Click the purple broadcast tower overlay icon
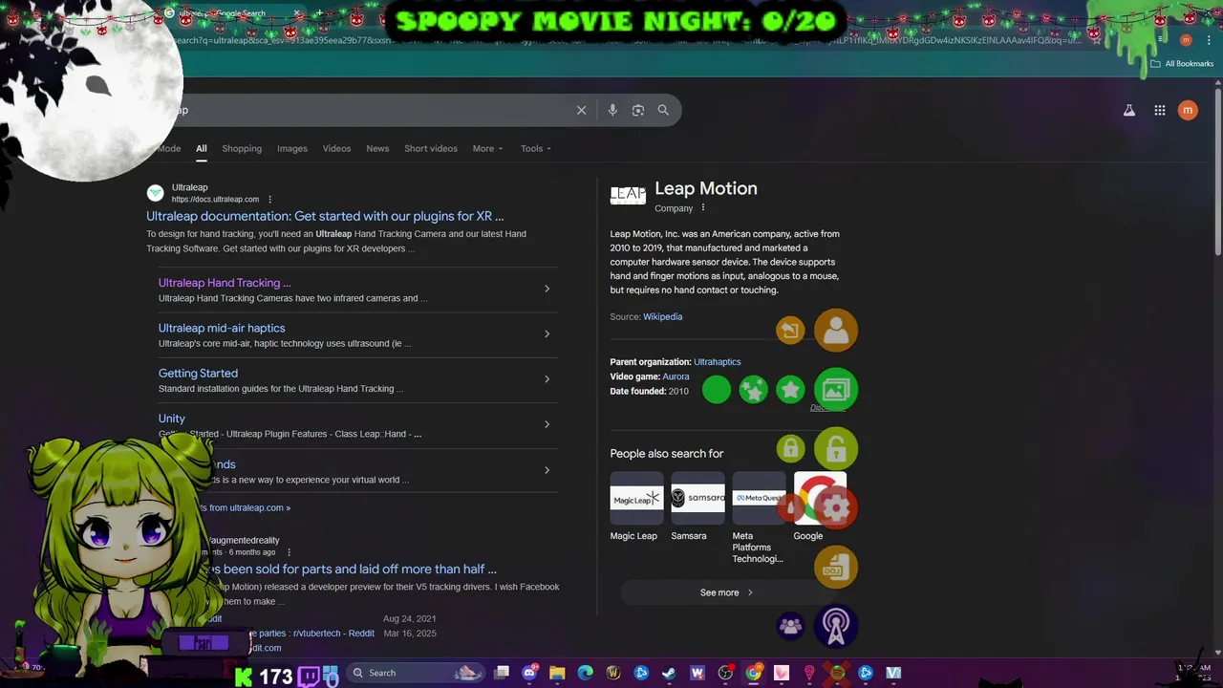The width and height of the screenshot is (1223, 688). (x=836, y=626)
